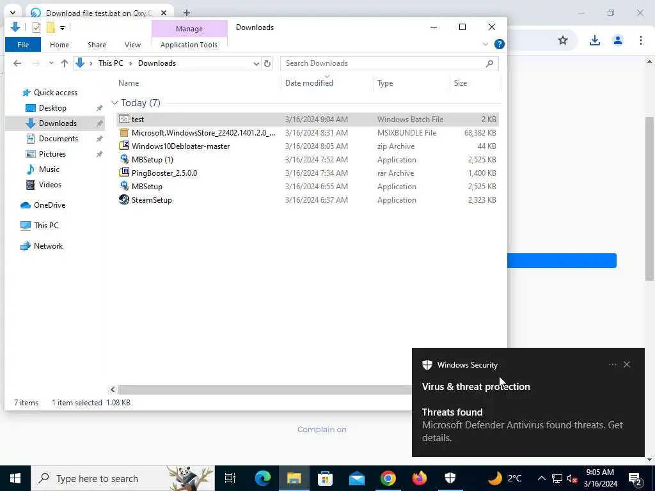
Task: Click the New Folder icon in title bar
Action: coord(51,27)
